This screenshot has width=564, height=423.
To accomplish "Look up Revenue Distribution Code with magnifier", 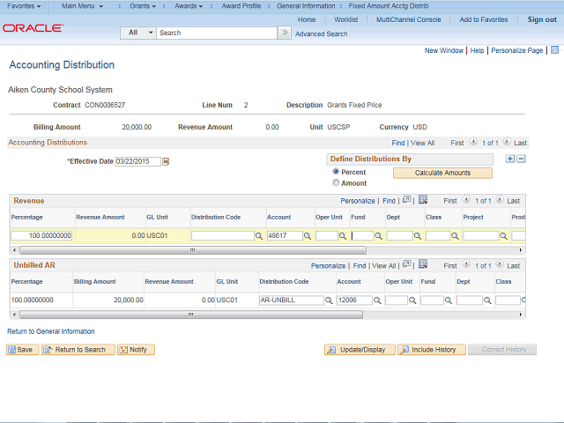I will 259,236.
